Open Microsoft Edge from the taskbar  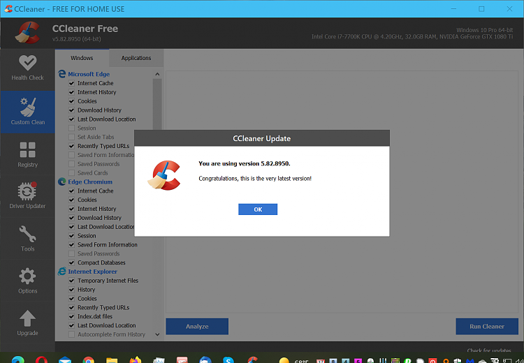(17, 360)
